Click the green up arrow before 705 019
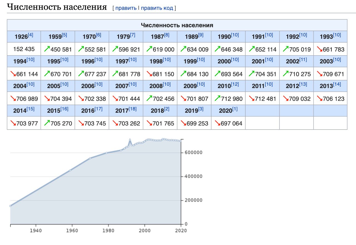Image resolution: width=356 pixels, height=245 pixels. tap(286, 49)
